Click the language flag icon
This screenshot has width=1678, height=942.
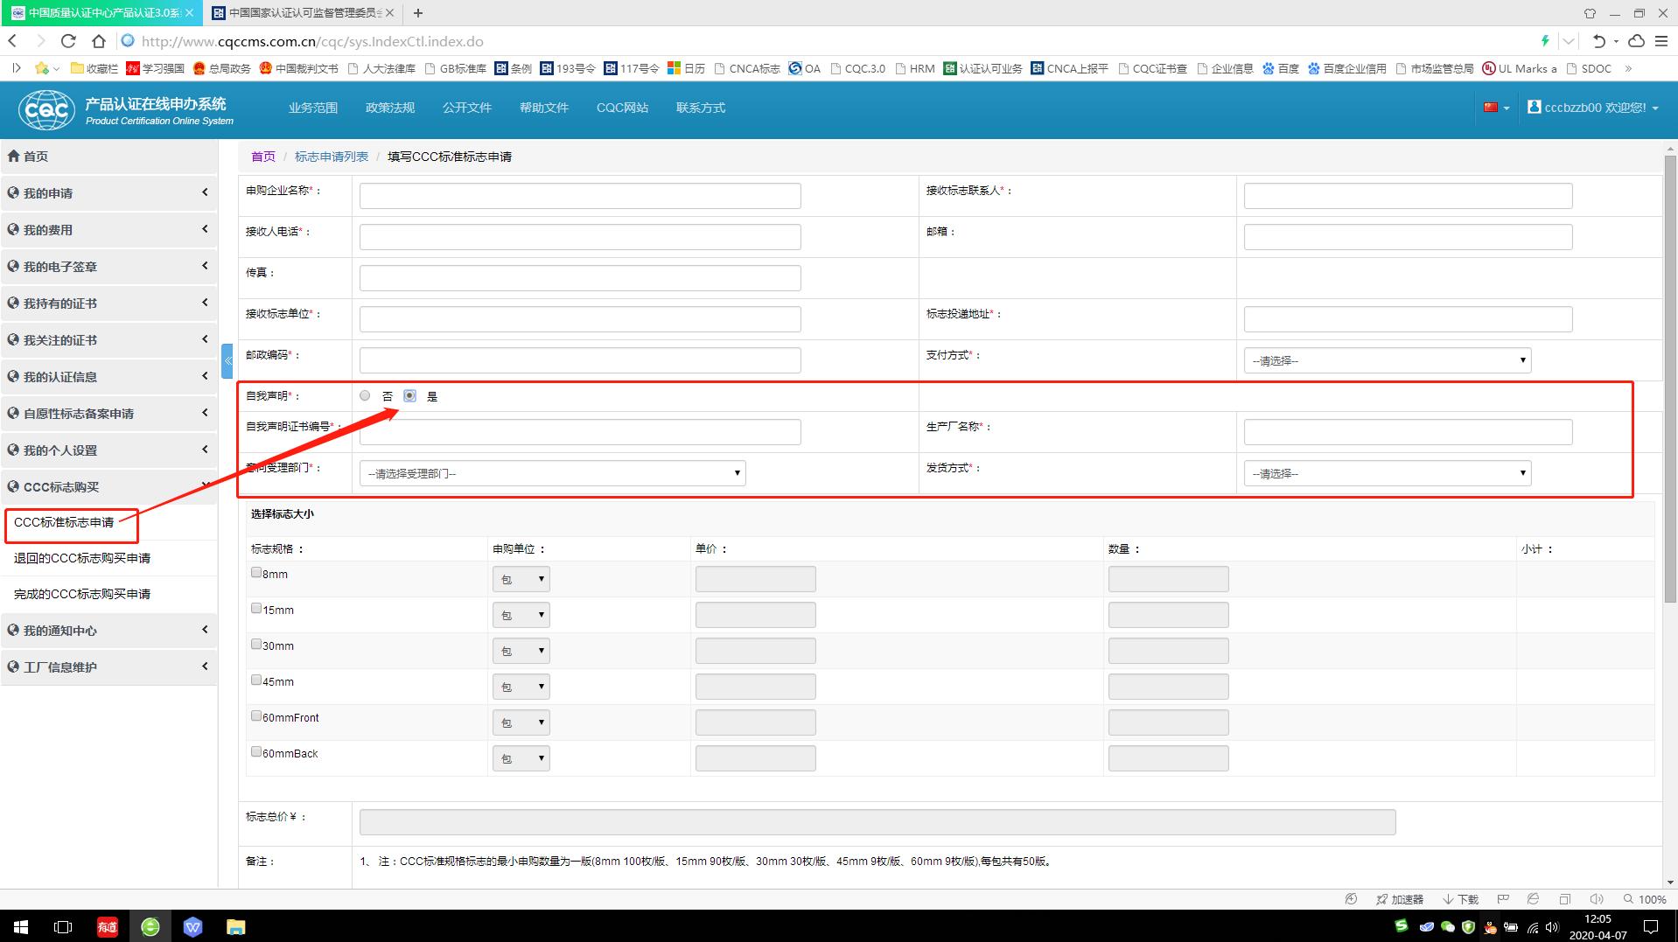(x=1491, y=108)
